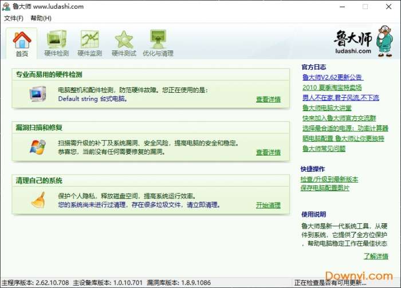Screen dimensions: 401x288
Task: Open the 鲁大师电脑大讲堂 link
Action: (x=327, y=108)
